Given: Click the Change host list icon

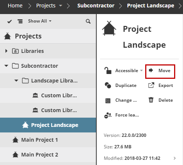Looking at the screenshot, I should pyautogui.click(x=108, y=101).
